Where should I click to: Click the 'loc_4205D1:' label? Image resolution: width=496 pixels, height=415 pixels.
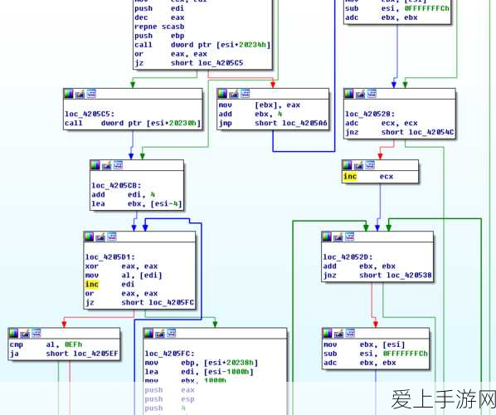tap(110, 257)
